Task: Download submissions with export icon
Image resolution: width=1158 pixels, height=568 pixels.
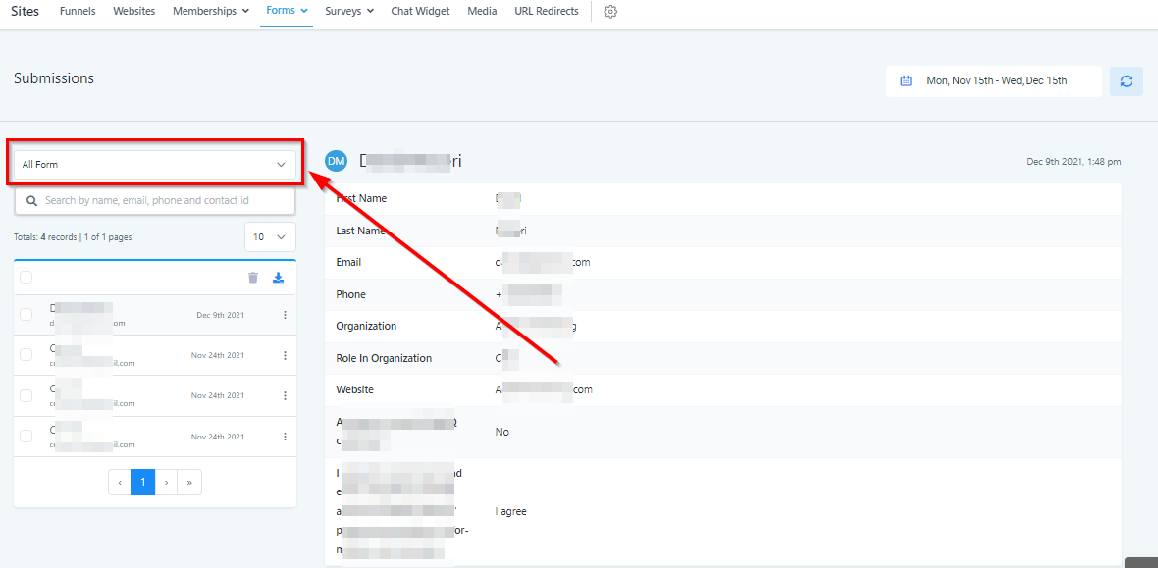Action: 279,278
